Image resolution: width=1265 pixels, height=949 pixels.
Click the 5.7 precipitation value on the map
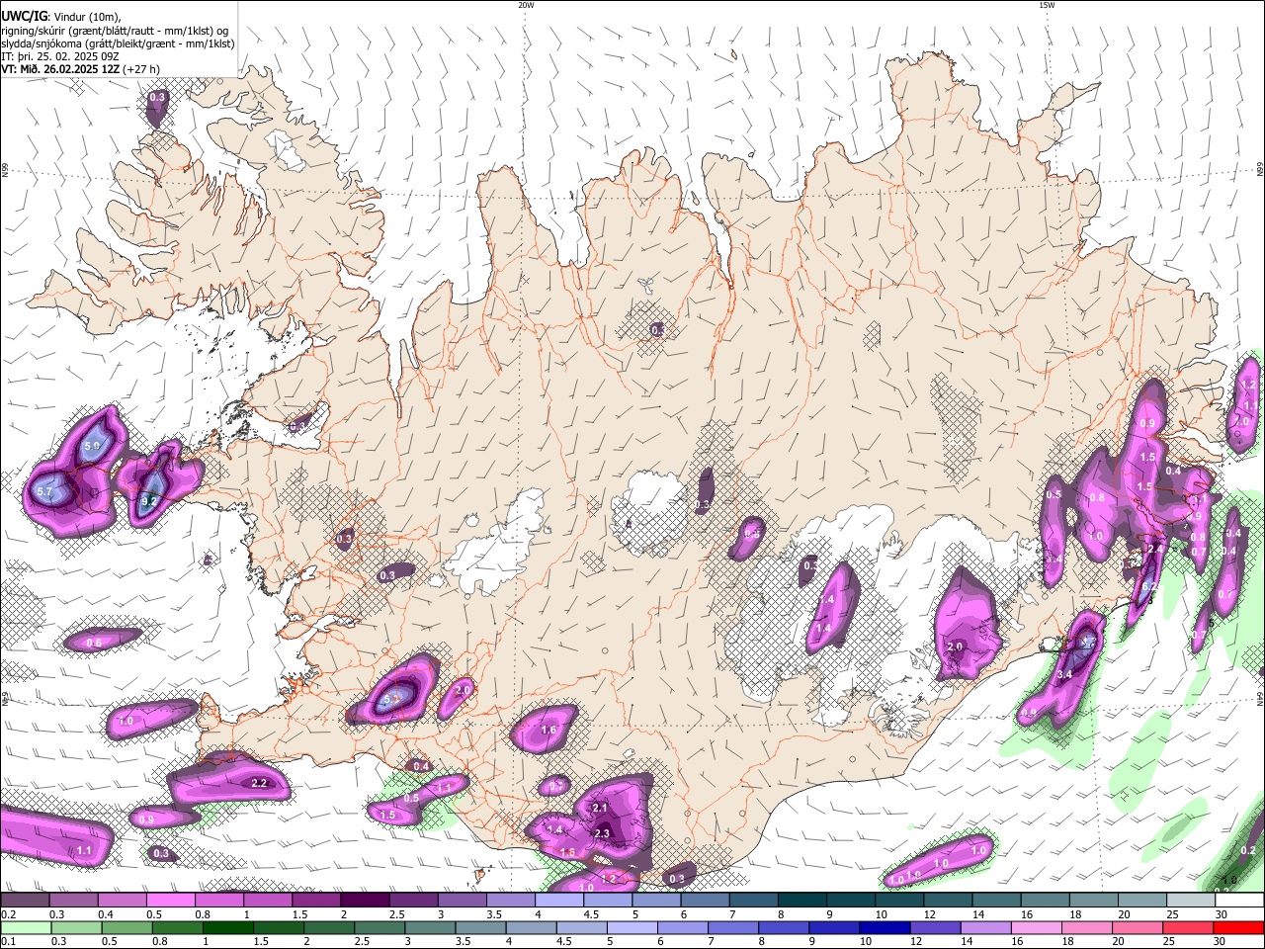point(44,491)
